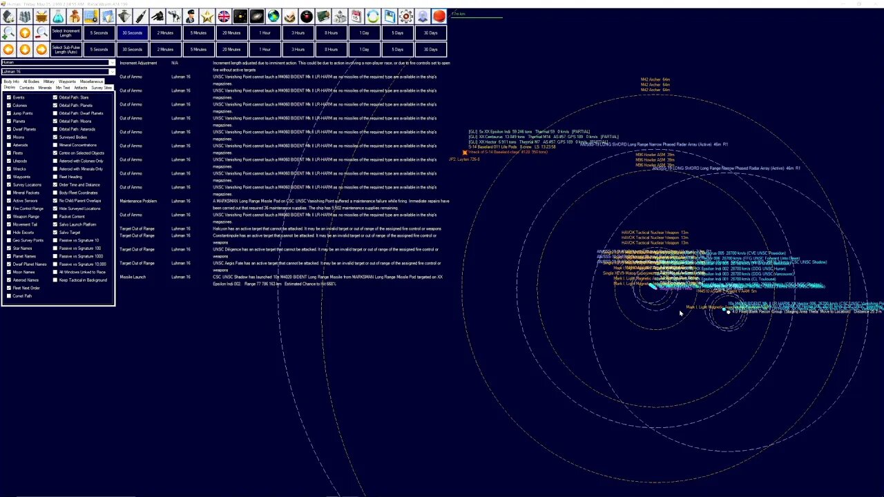This screenshot has height=497, width=884.
Task: Toggle the Weapon Range checkbox
Action: [9, 216]
